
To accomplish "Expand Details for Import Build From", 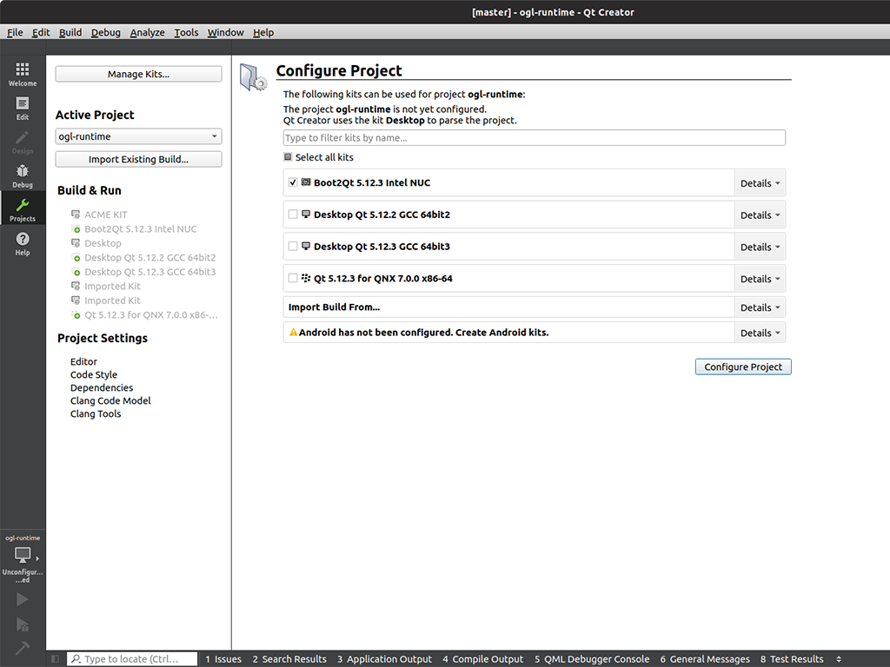I will (760, 307).
